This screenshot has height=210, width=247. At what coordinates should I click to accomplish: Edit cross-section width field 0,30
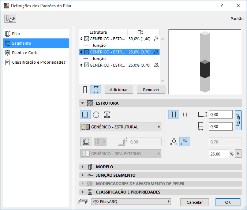(x=221, y=127)
